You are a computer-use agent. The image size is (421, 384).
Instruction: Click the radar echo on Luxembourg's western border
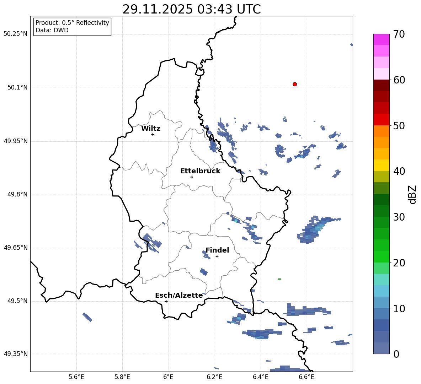152,243
